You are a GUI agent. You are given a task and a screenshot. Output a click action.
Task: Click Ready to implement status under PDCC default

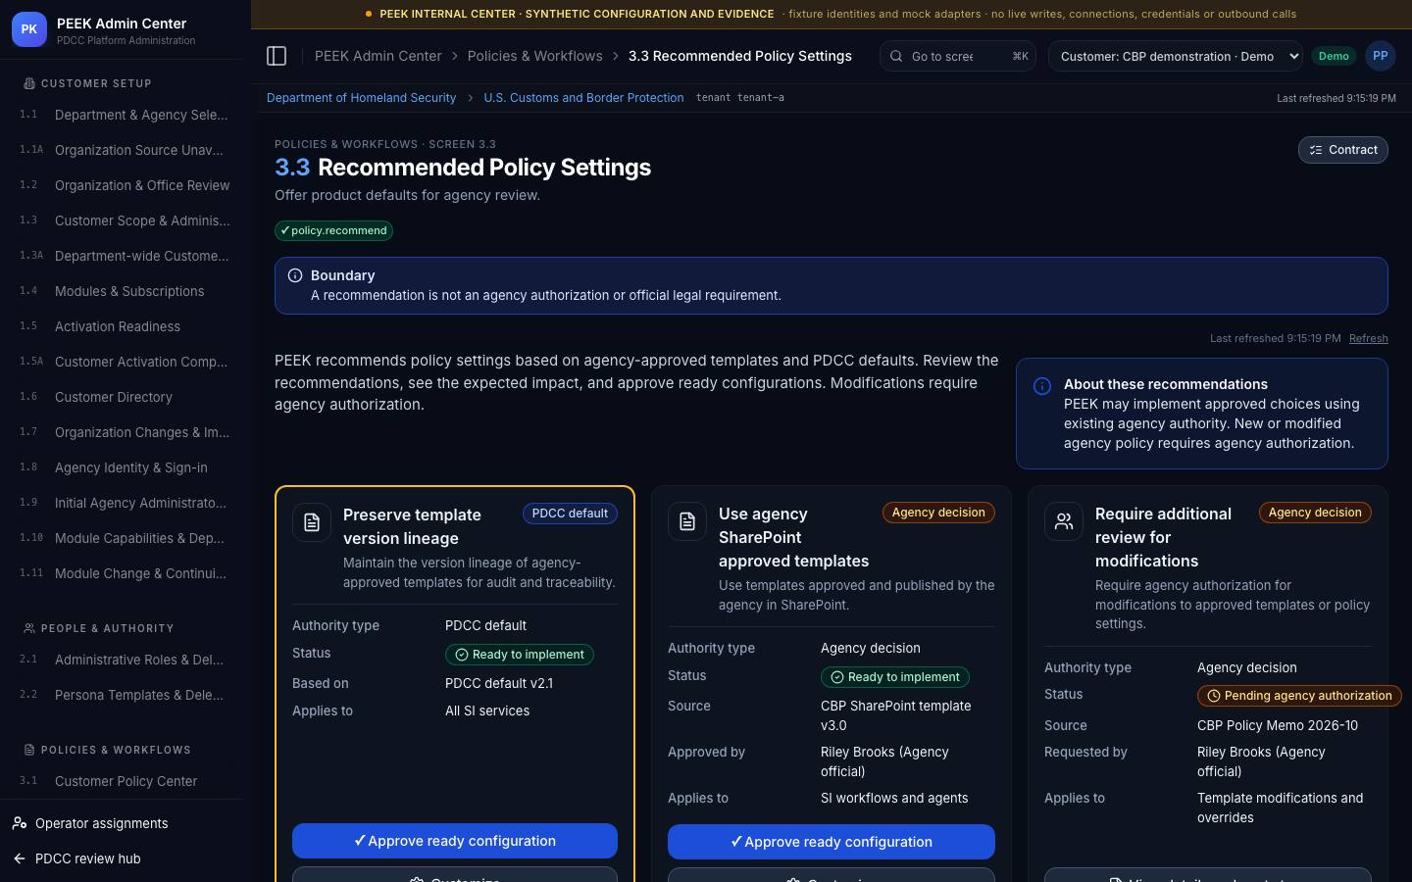(519, 655)
